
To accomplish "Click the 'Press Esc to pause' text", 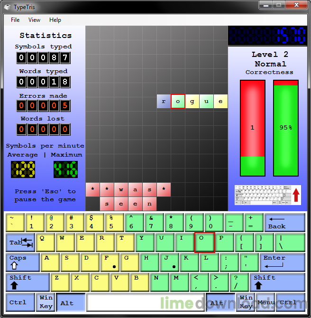I will [x=45, y=196].
